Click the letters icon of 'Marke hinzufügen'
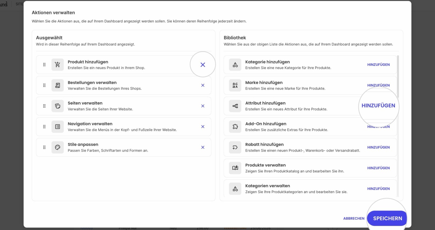435x230 pixels. pyautogui.click(x=235, y=85)
